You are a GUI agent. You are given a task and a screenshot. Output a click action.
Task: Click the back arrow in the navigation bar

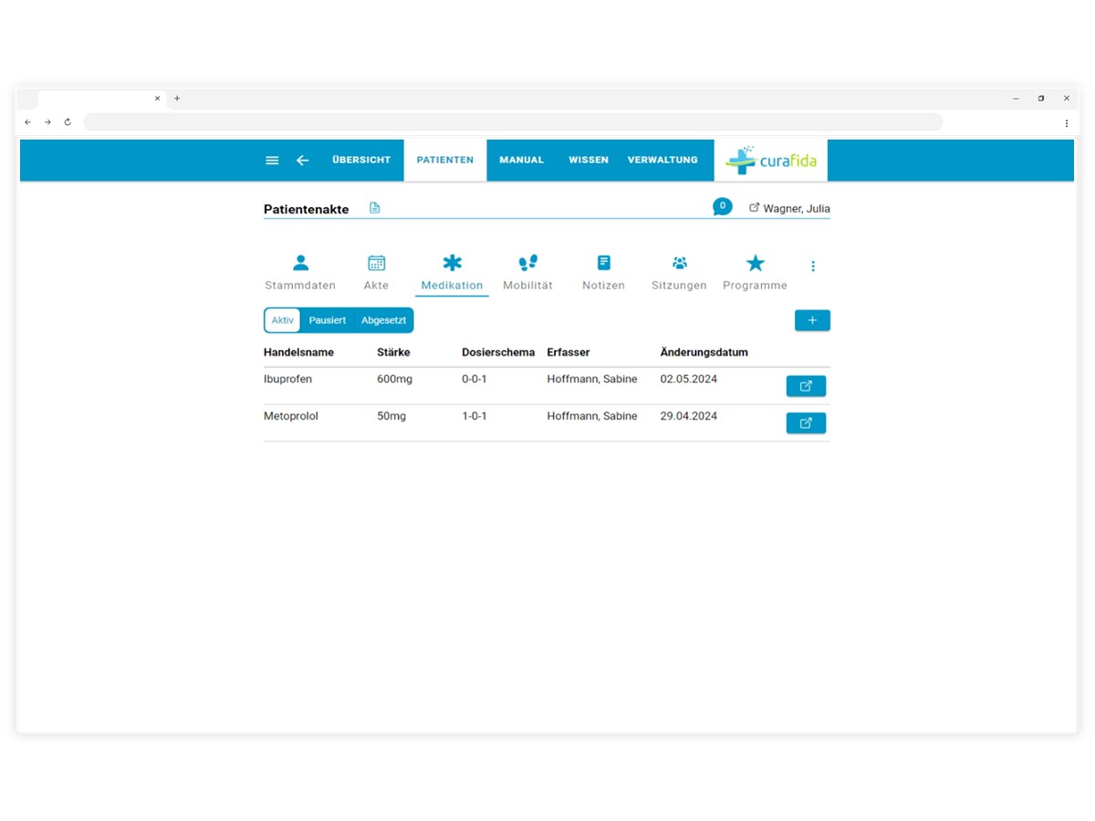[302, 161]
